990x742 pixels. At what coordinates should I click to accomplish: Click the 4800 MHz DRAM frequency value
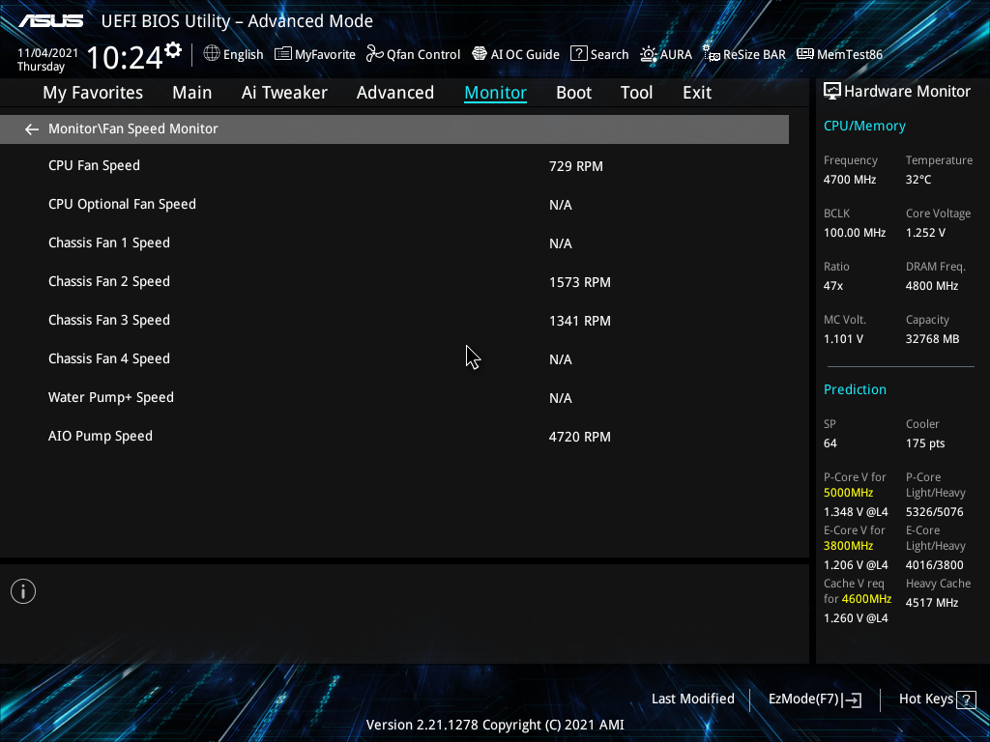tap(932, 286)
